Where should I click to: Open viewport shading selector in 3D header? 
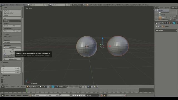tap(41, 87)
